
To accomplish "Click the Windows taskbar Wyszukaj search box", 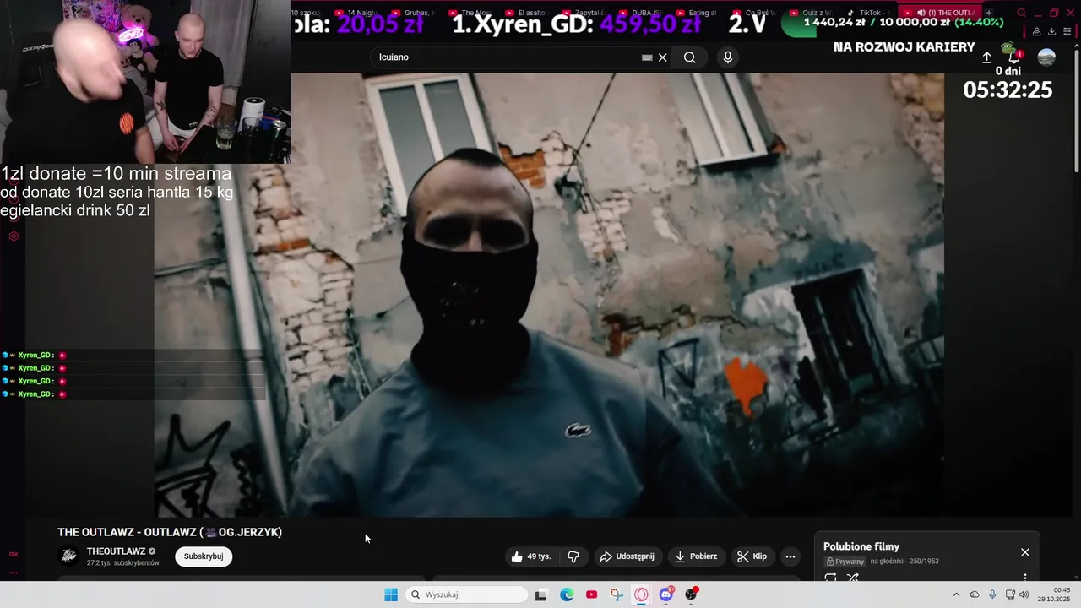I will (466, 594).
